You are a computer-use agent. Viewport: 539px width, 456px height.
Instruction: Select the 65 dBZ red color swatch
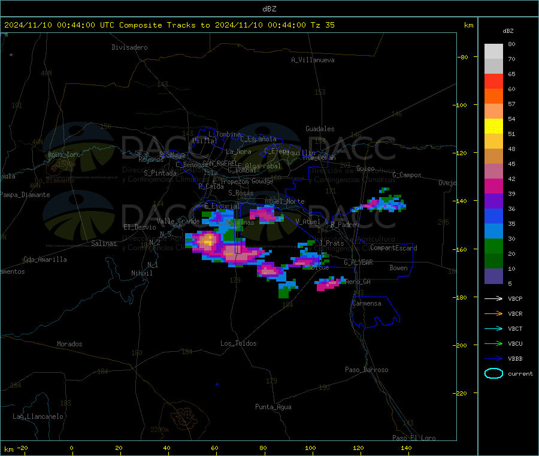pos(493,81)
